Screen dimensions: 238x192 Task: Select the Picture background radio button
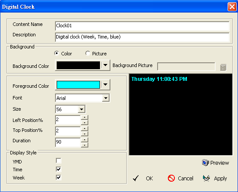click(87, 53)
